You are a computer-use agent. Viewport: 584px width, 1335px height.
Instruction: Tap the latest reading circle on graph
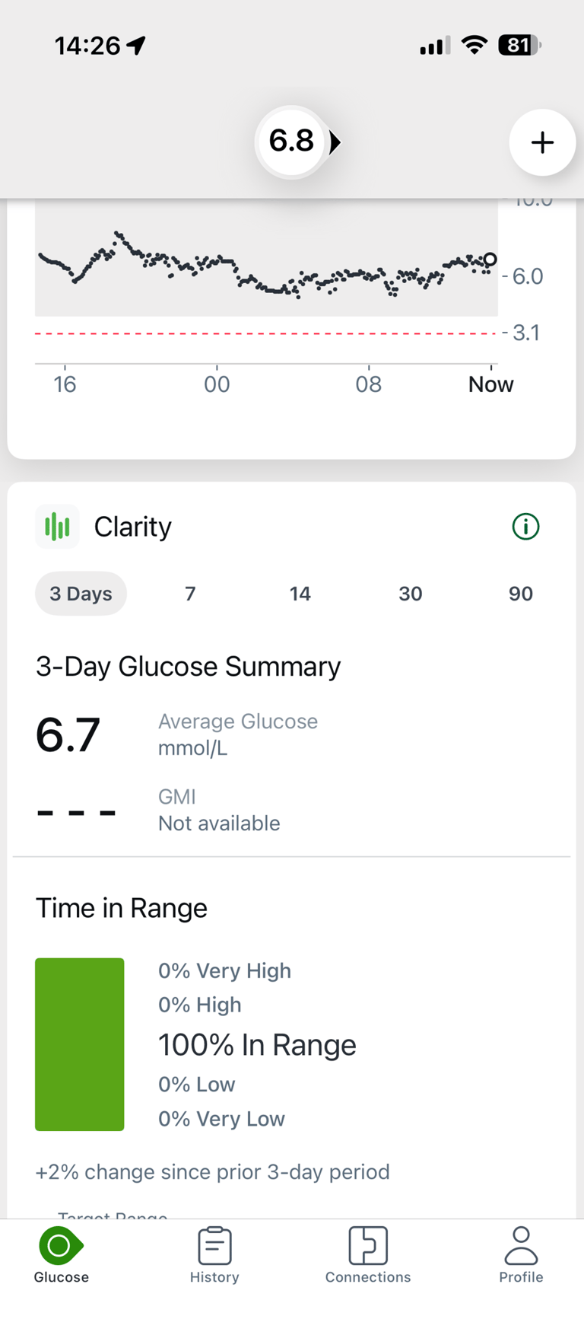(490, 260)
